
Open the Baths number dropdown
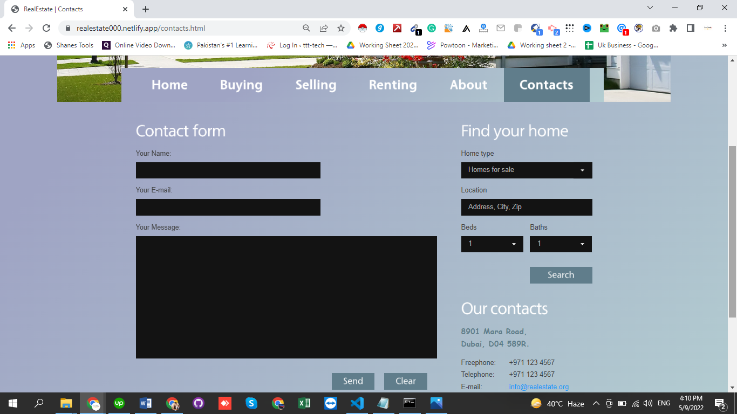tap(560, 244)
